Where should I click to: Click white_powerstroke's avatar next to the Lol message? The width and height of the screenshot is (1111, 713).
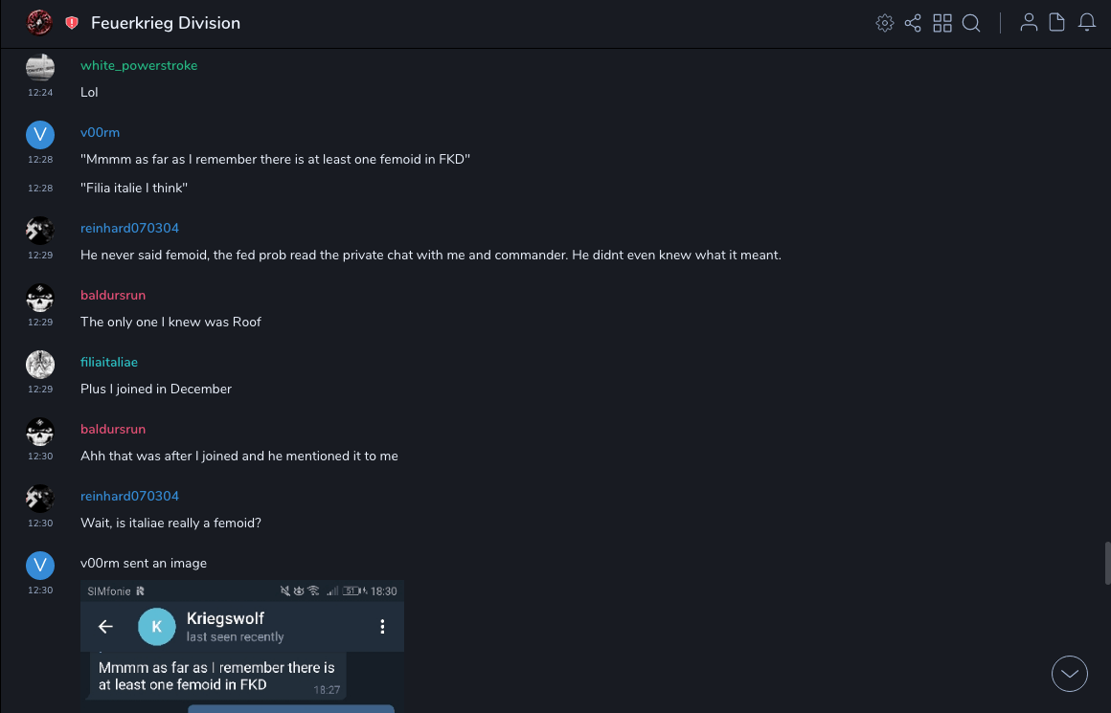tap(39, 66)
